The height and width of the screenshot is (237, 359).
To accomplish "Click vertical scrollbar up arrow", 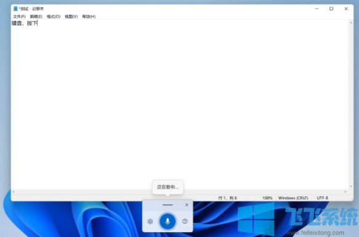I will pos(351,22).
